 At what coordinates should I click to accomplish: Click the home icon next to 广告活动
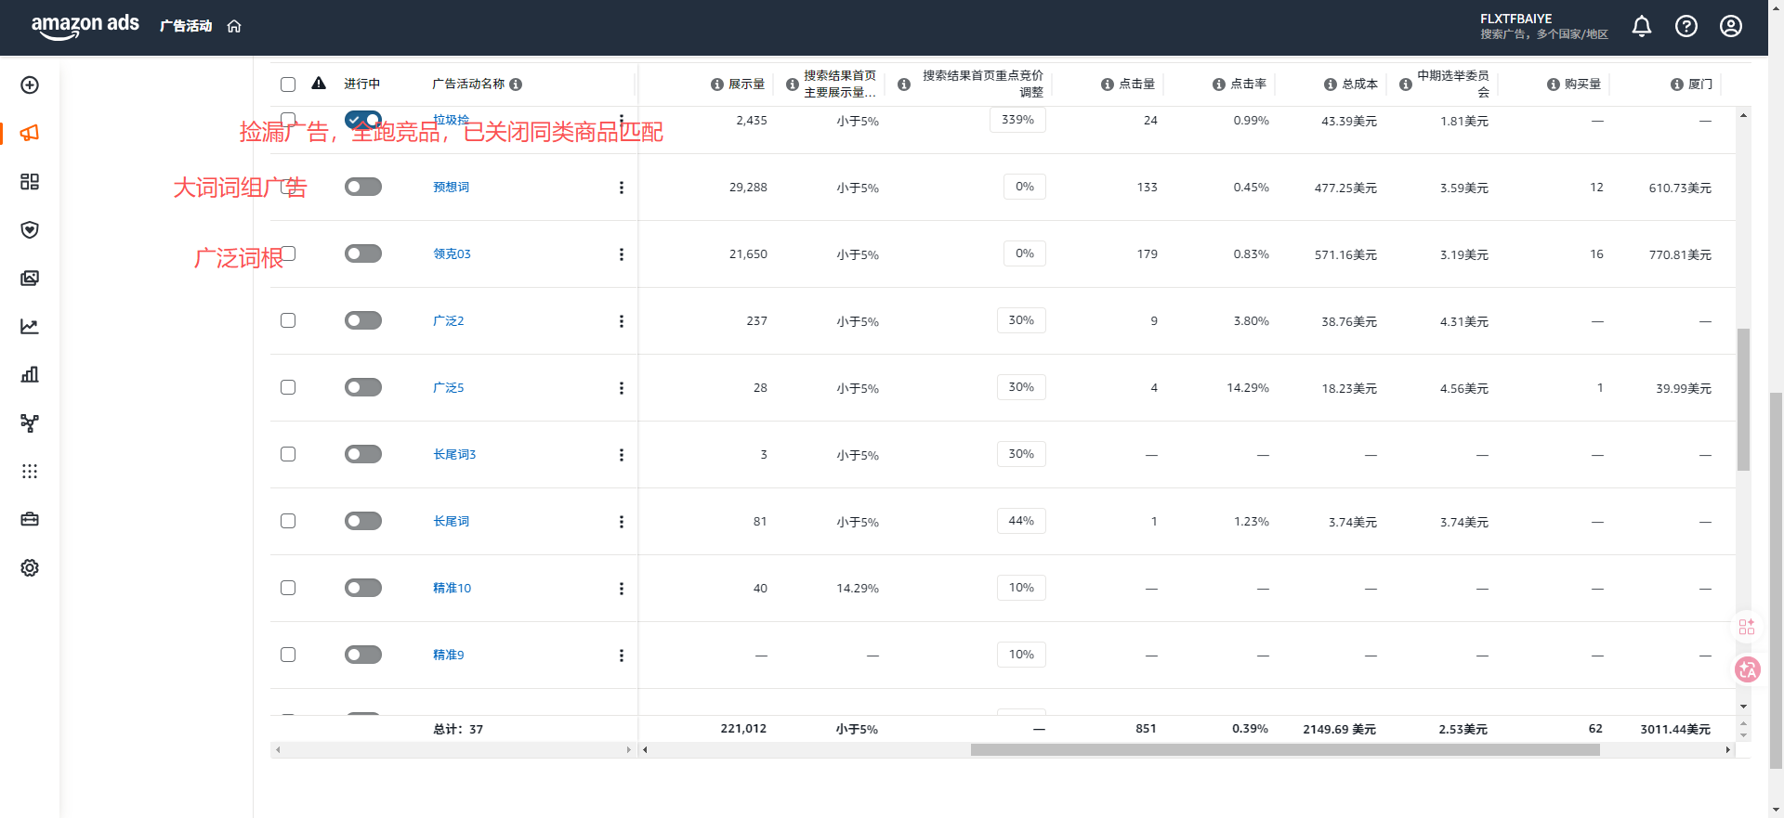pos(234,26)
